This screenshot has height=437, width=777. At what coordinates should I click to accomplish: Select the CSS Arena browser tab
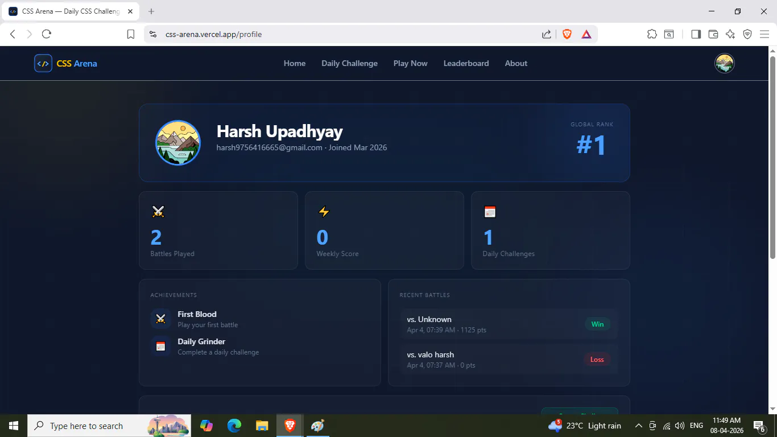(x=71, y=11)
